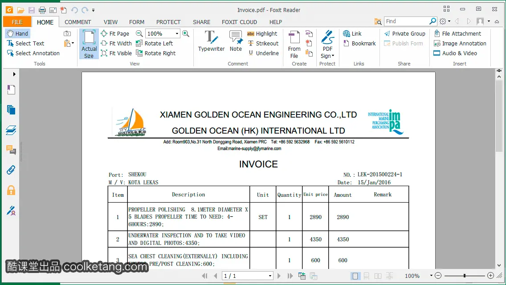Click the zoom slider handle

[x=465, y=276]
